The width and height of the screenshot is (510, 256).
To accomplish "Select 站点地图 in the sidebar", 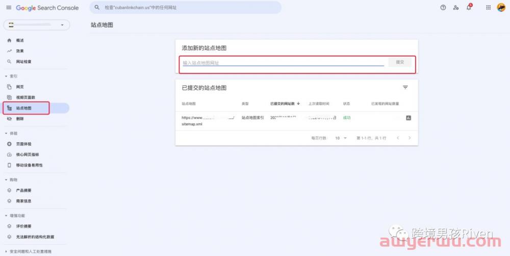I will (24, 108).
